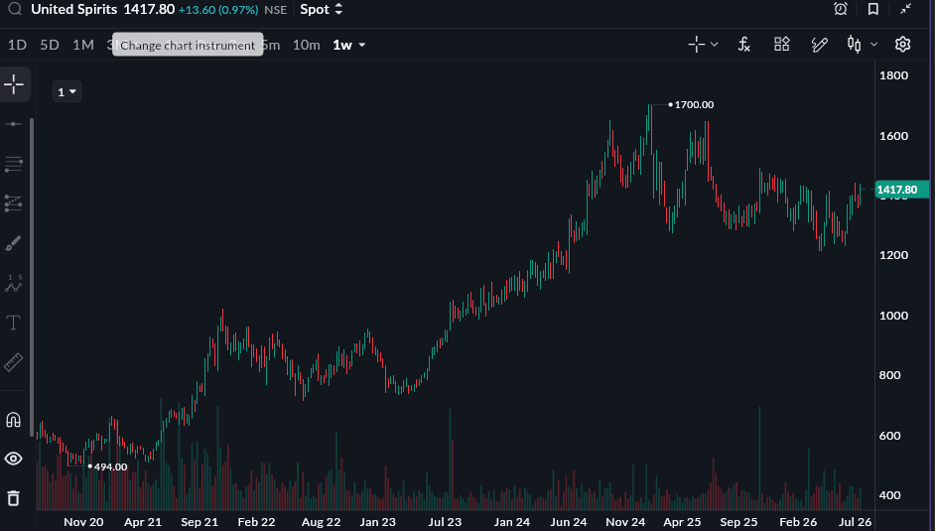Viewport: 935px width, 531px height.
Task: Select the 10m interval
Action: pos(307,45)
